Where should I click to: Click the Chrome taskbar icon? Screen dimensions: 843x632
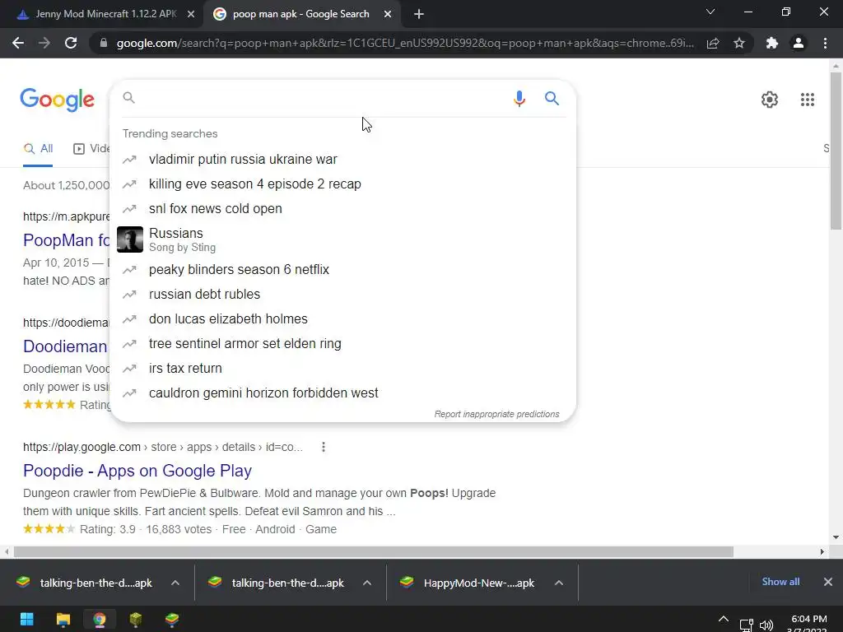point(100,619)
